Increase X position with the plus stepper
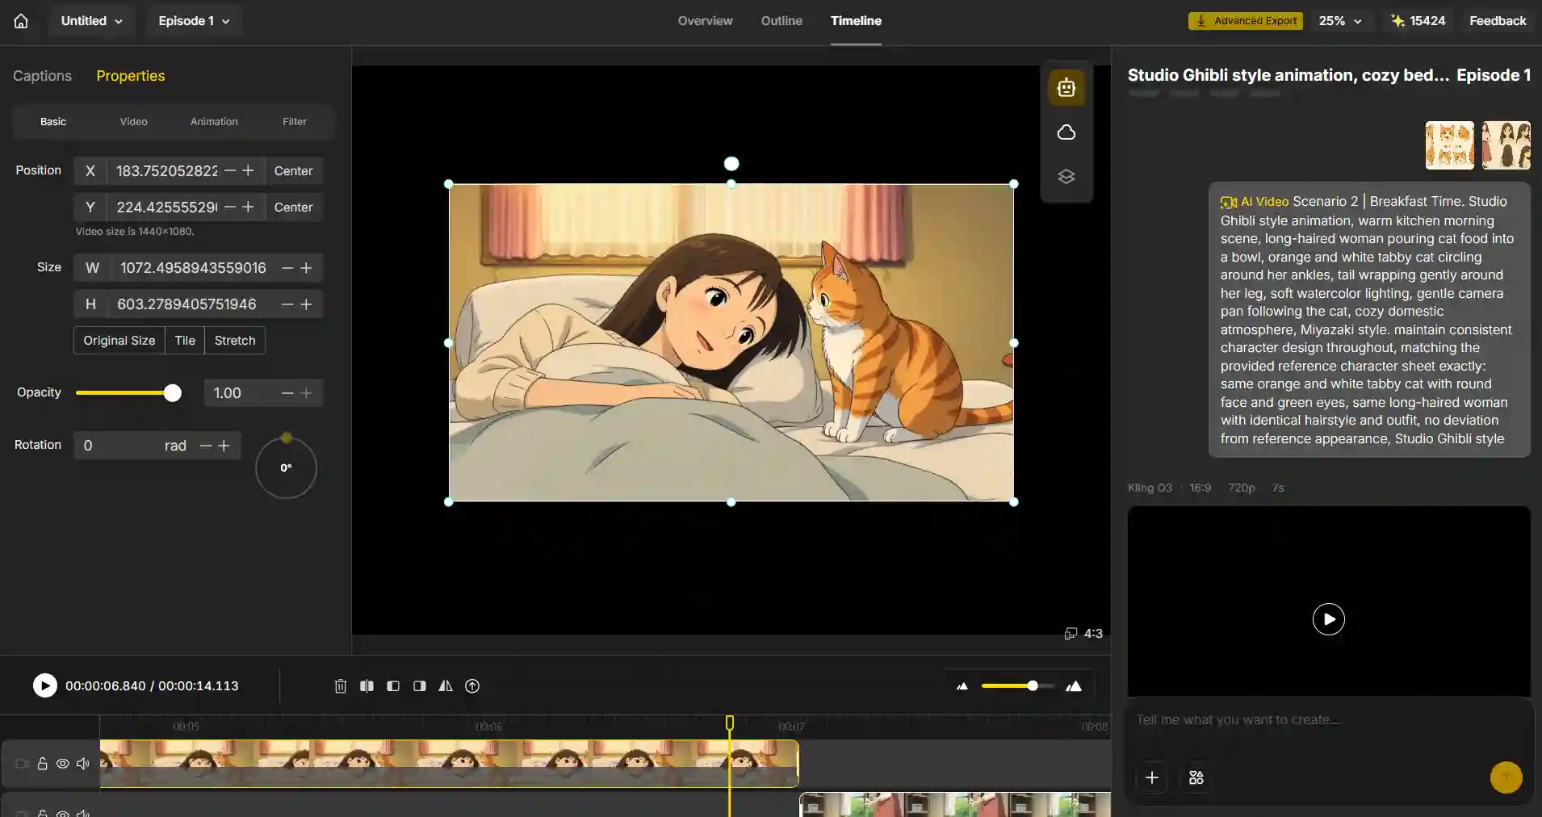The width and height of the screenshot is (1542, 817). click(x=249, y=170)
